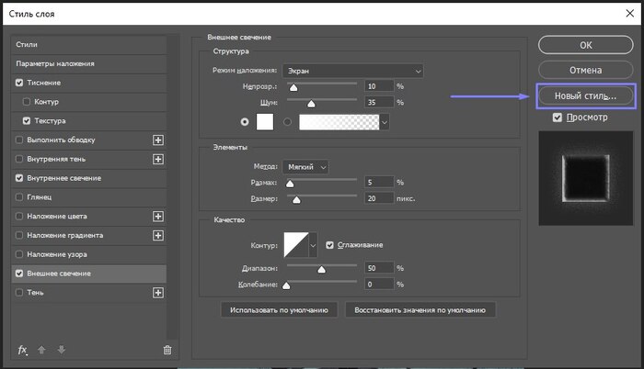
Task: Move effect up with the up arrow icon
Action: click(42, 350)
